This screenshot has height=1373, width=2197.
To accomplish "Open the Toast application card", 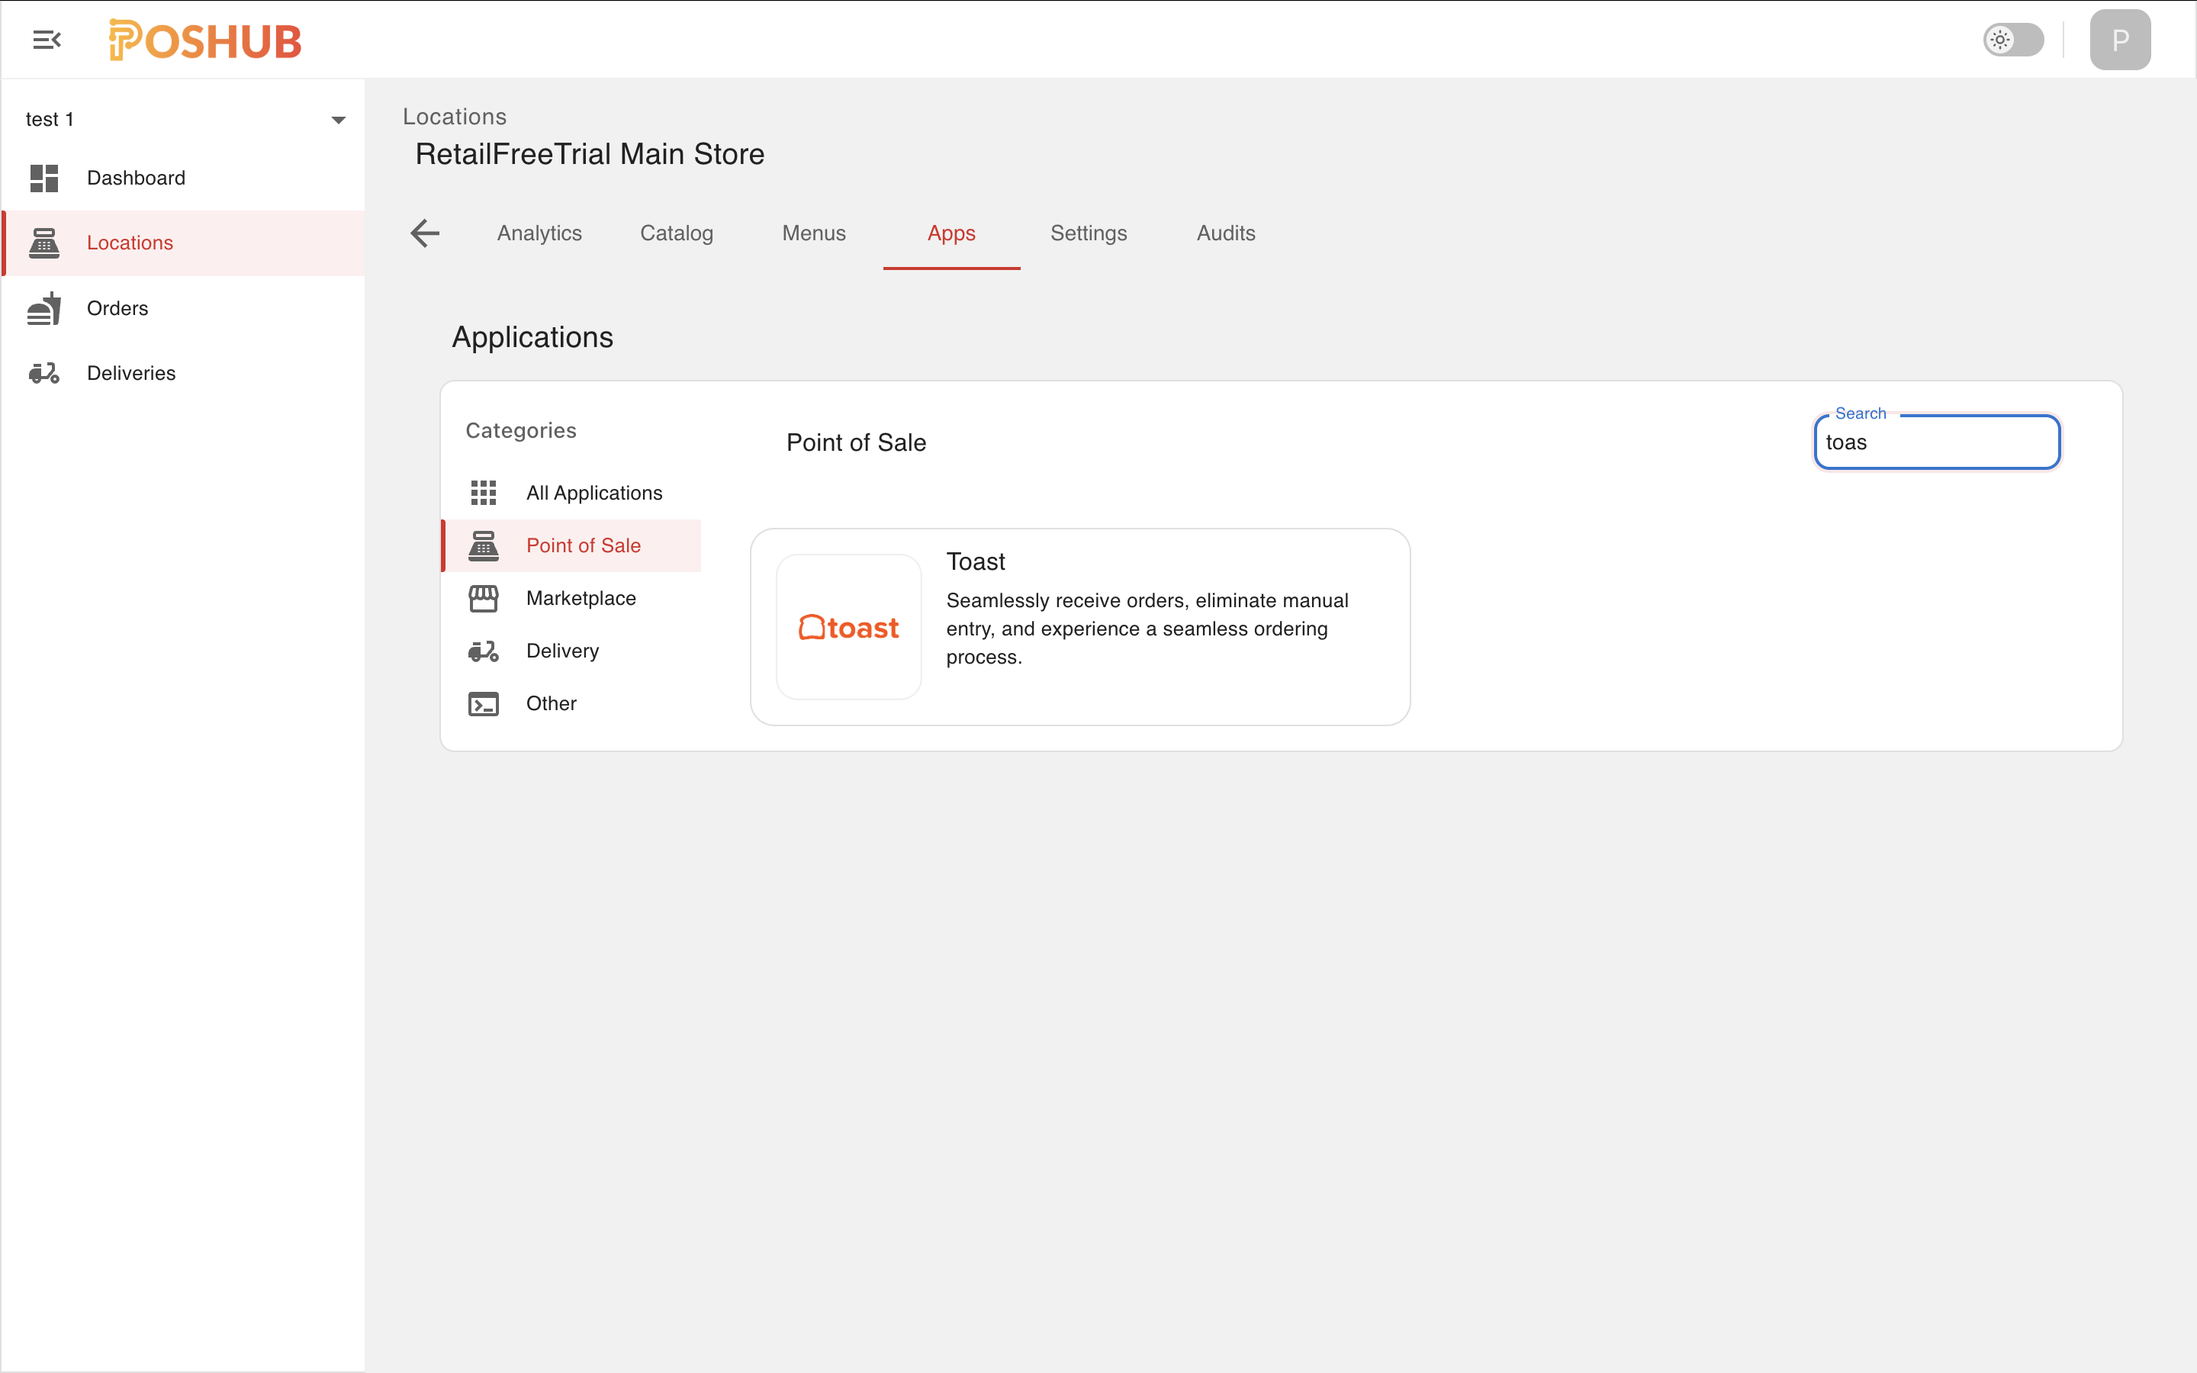I will (x=1079, y=626).
